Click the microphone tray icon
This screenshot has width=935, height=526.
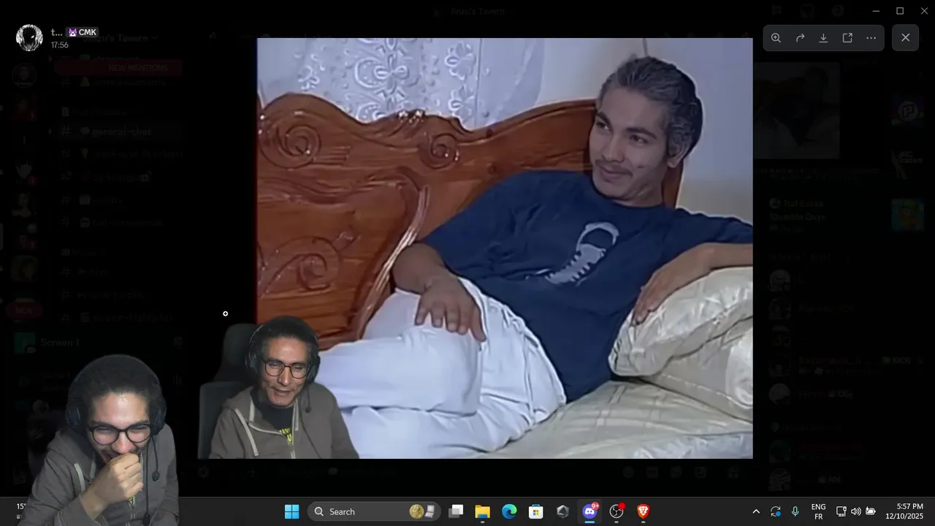(x=795, y=511)
